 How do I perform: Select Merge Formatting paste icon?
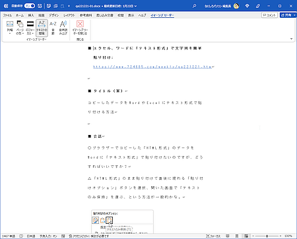click(x=102, y=220)
